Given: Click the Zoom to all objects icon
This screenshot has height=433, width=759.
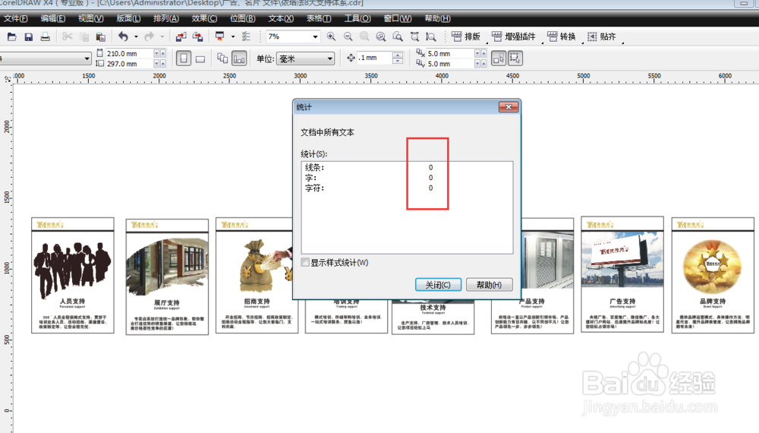Looking at the screenshot, I should pyautogui.click(x=381, y=36).
